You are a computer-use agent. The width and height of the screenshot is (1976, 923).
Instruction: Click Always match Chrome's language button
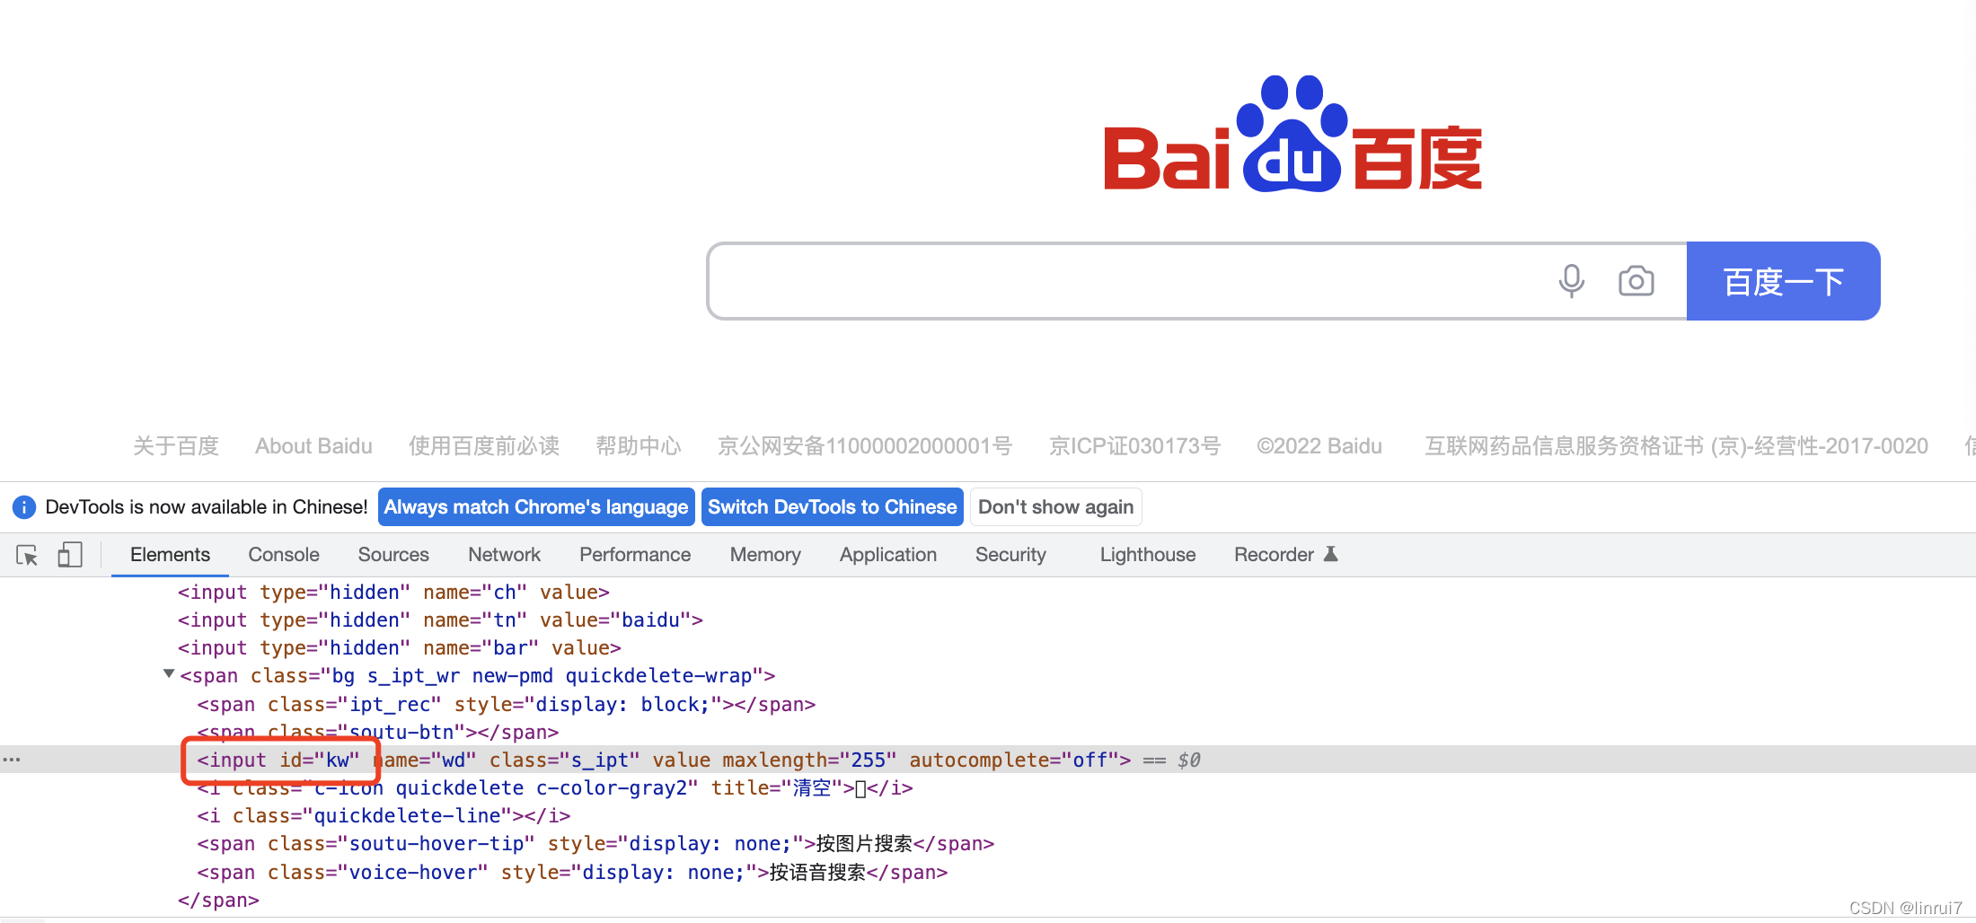[536, 507]
